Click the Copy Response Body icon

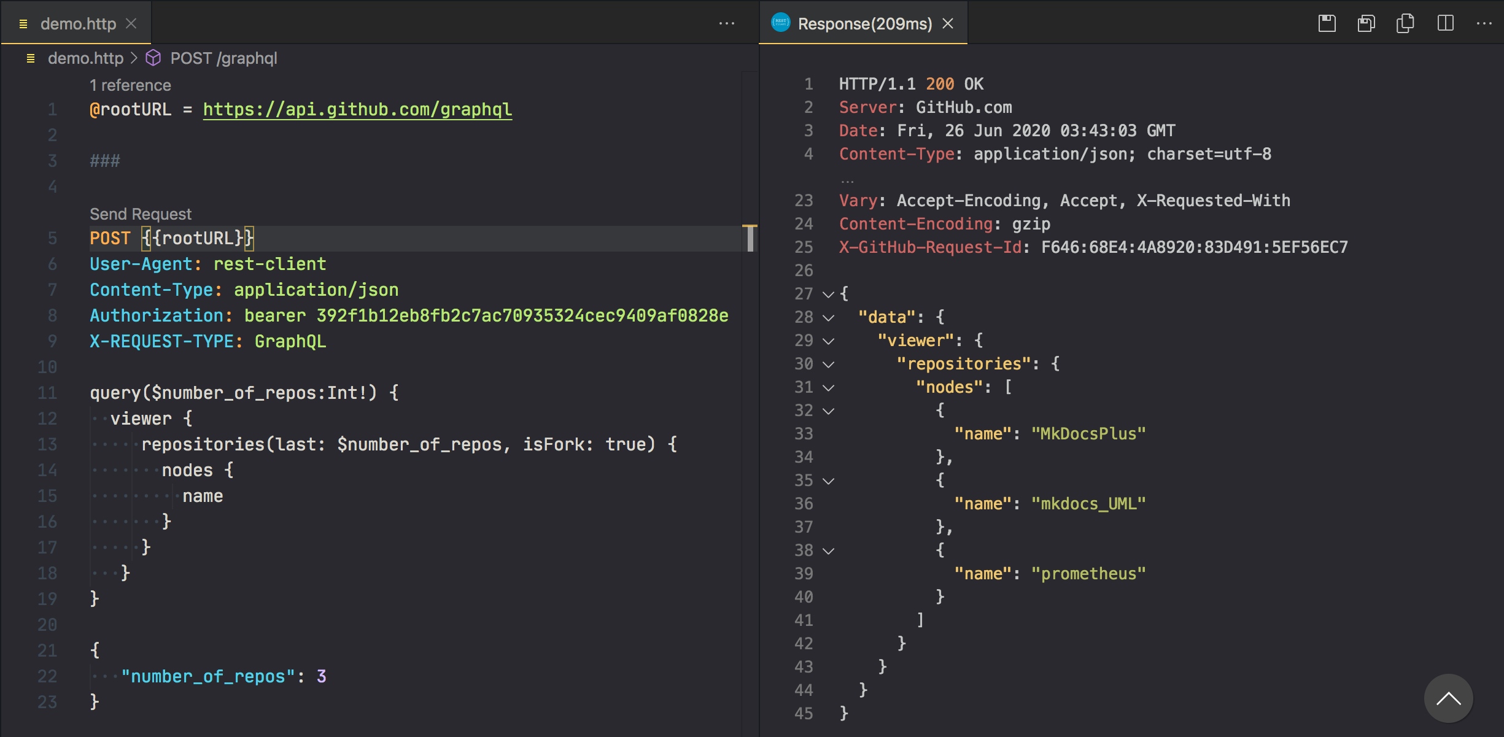pyautogui.click(x=1405, y=23)
